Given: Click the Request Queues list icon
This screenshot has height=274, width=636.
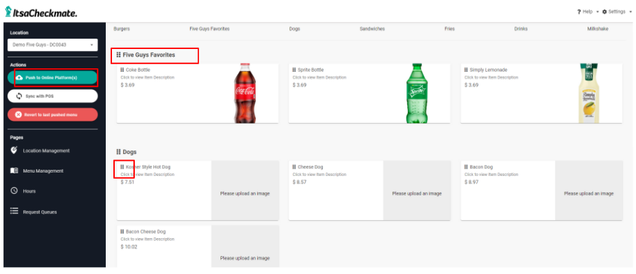Looking at the screenshot, I should pyautogui.click(x=15, y=211).
